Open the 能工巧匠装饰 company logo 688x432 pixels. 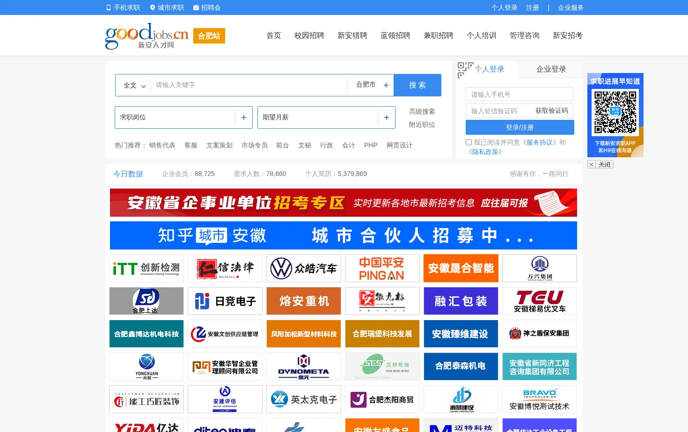click(x=146, y=399)
